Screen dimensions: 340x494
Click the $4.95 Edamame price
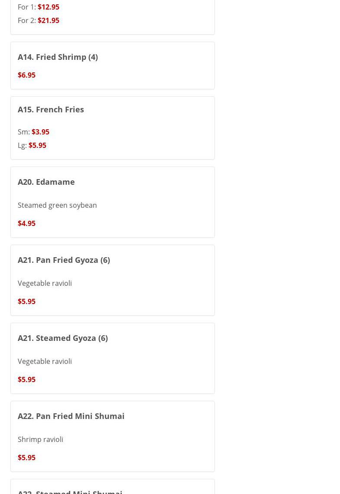tap(26, 223)
